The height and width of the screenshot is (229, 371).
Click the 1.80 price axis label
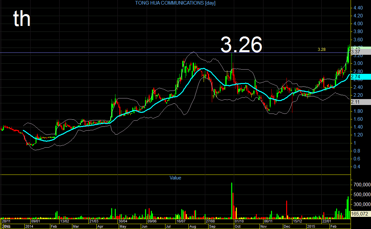(x=358, y=111)
